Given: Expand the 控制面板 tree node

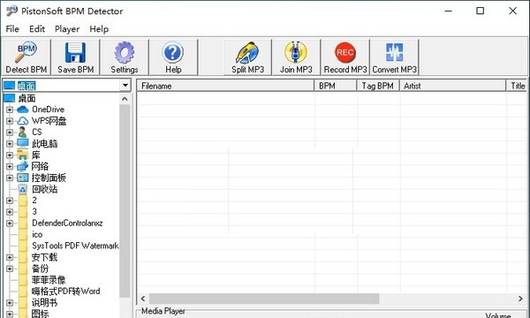Looking at the screenshot, I should (10, 178).
